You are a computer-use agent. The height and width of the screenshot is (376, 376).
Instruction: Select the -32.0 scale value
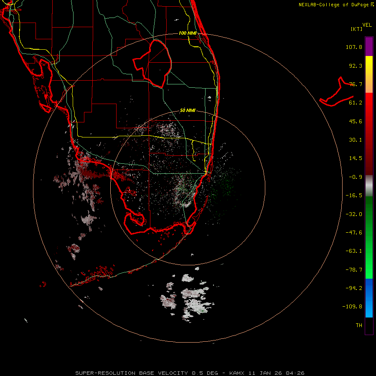point(354,214)
